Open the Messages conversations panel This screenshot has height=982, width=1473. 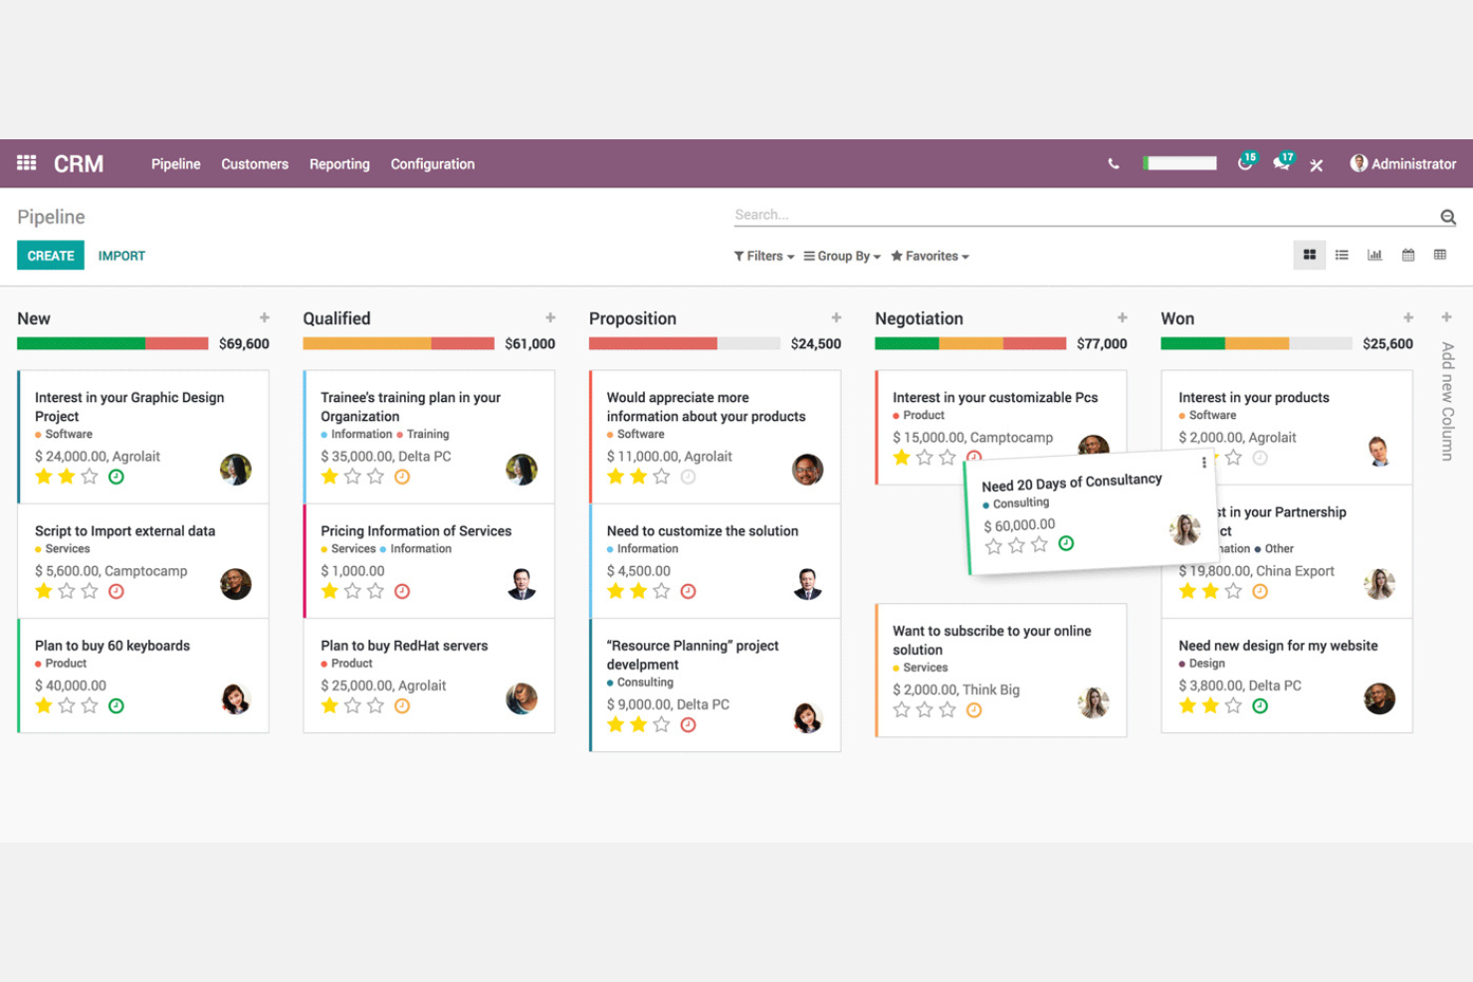pyautogui.click(x=1282, y=163)
